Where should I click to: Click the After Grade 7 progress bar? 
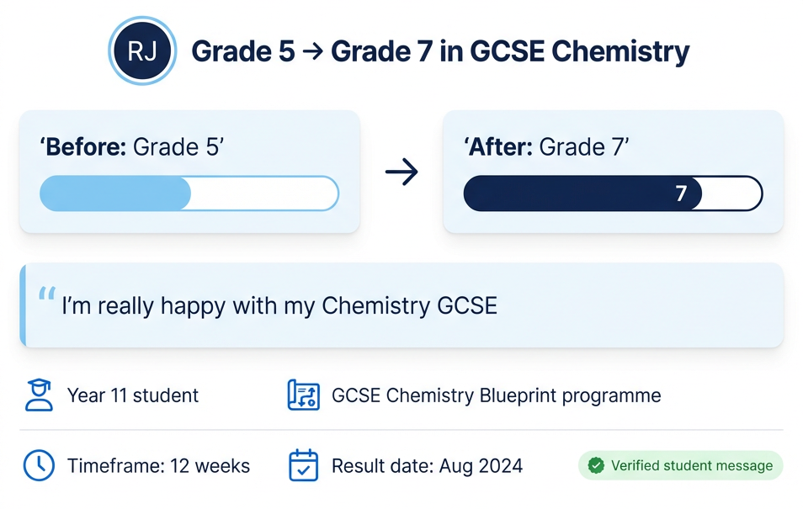point(613,194)
